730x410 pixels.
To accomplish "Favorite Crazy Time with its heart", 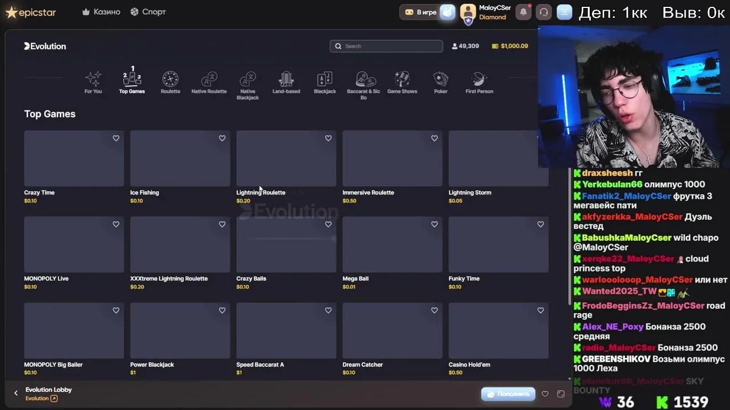I will (116, 138).
